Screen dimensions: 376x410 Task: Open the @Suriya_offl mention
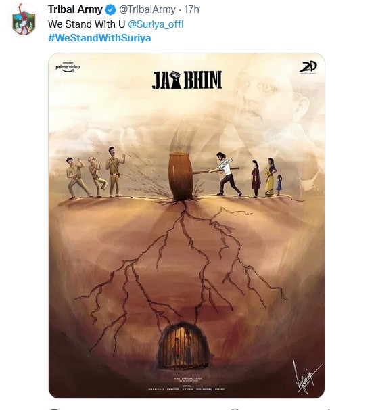[156, 24]
